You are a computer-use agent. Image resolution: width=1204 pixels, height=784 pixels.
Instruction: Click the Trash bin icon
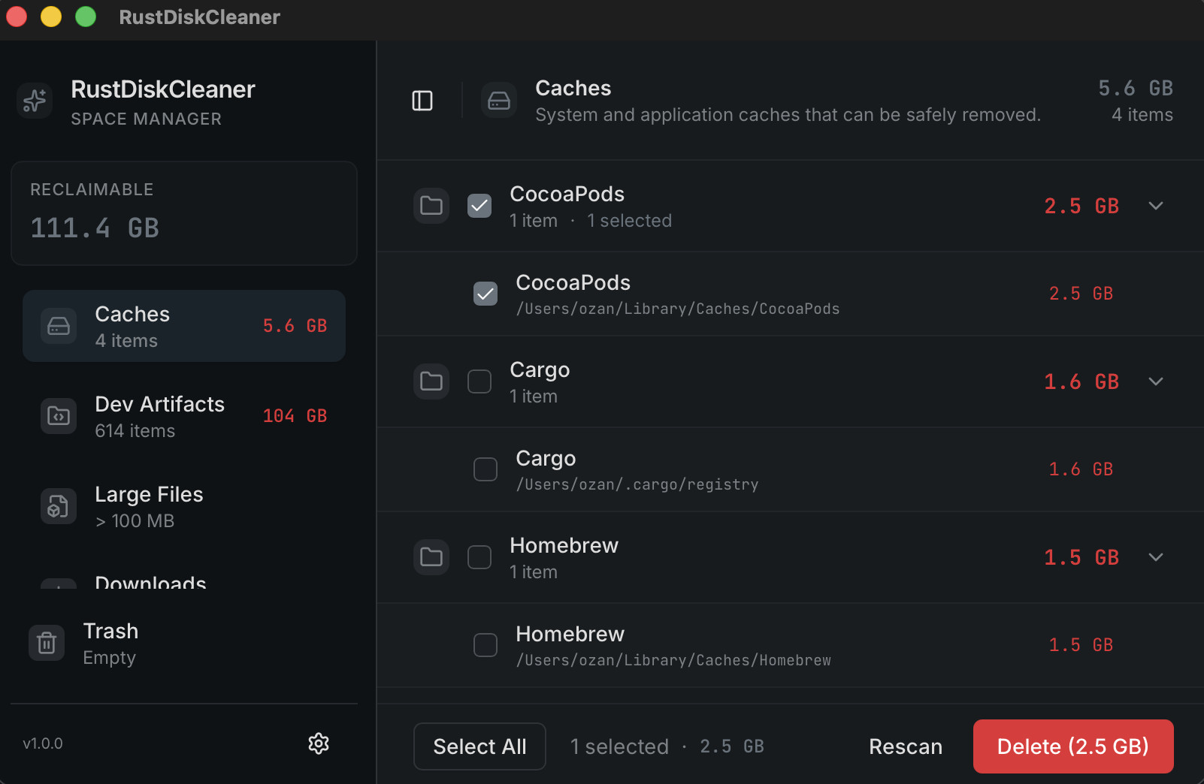[x=47, y=643]
